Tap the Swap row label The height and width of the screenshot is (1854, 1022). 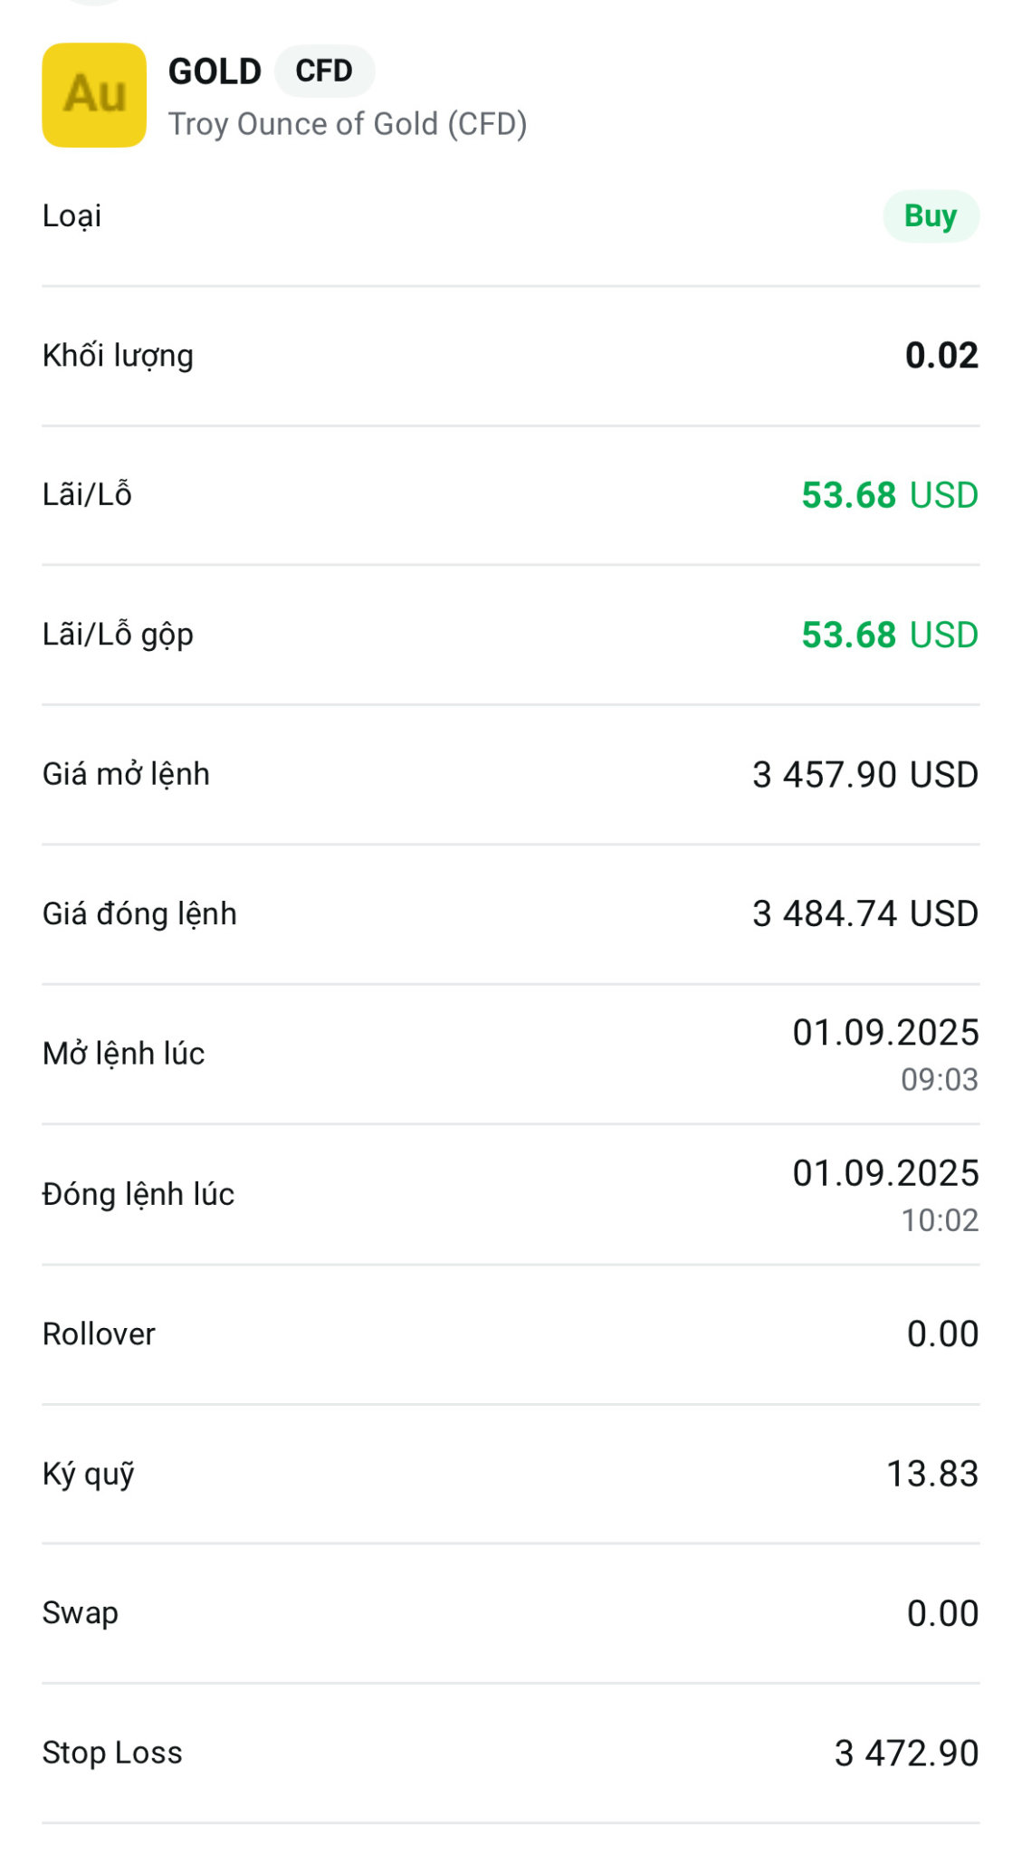pos(81,1613)
